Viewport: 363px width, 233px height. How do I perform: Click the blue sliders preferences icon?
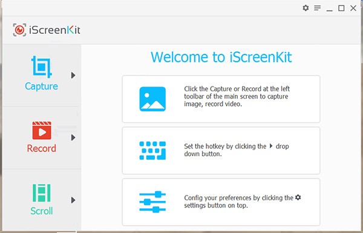click(152, 202)
